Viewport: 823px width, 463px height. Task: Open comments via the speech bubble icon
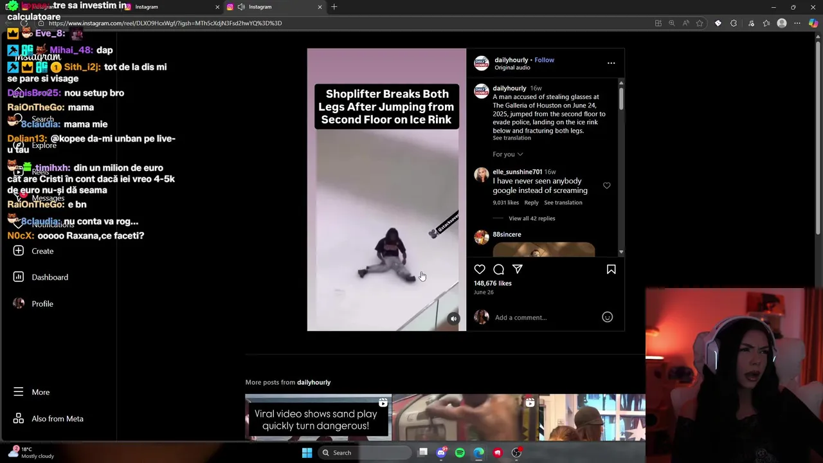[x=498, y=269]
